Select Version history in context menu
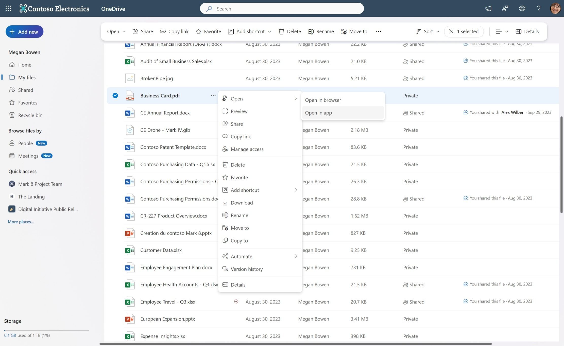This screenshot has width=564, height=346. (x=246, y=269)
